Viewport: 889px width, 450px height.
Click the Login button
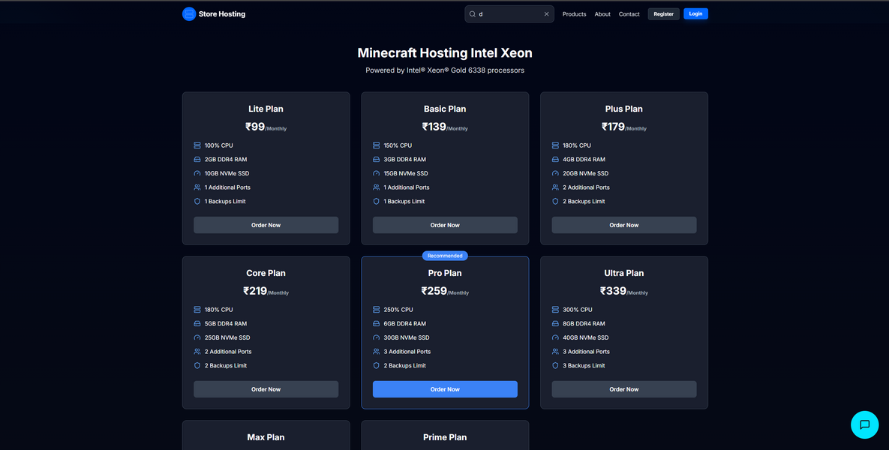click(x=695, y=13)
